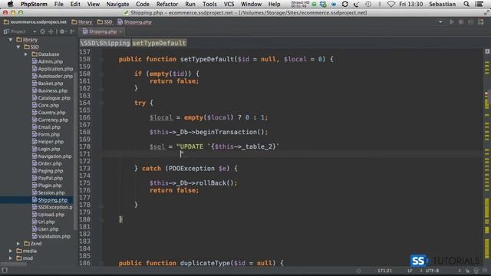
Task: Open the Navigate menu
Action: point(117,4)
